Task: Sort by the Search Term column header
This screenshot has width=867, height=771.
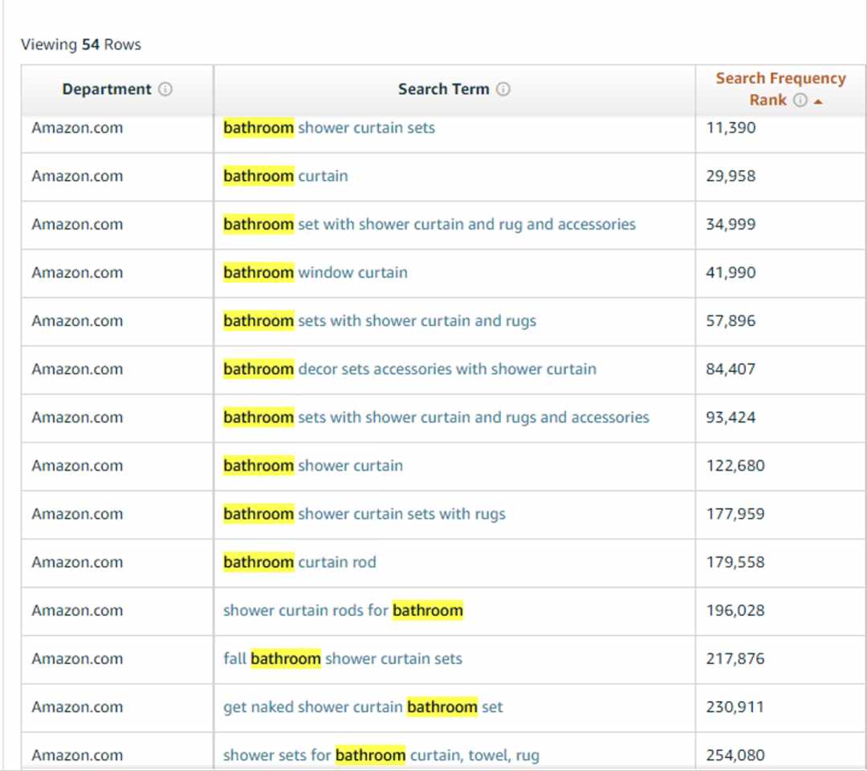Action: (x=454, y=90)
